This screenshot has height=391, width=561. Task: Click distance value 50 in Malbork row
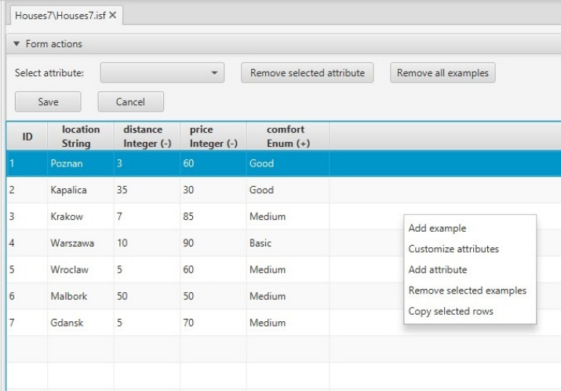(147, 296)
